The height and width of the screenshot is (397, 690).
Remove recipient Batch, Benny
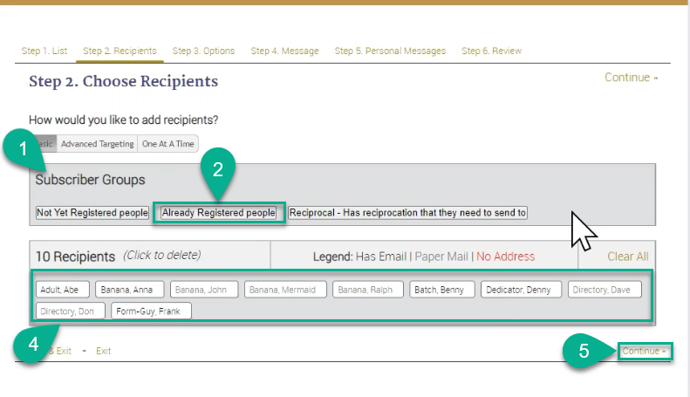(442, 290)
